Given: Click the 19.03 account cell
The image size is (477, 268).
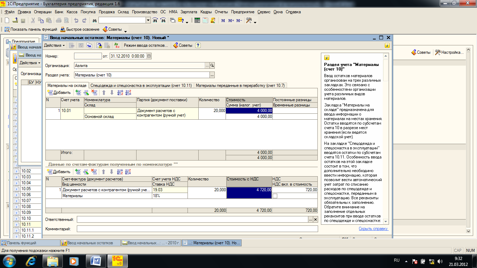Looking at the screenshot, I should pyautogui.click(x=170, y=190).
